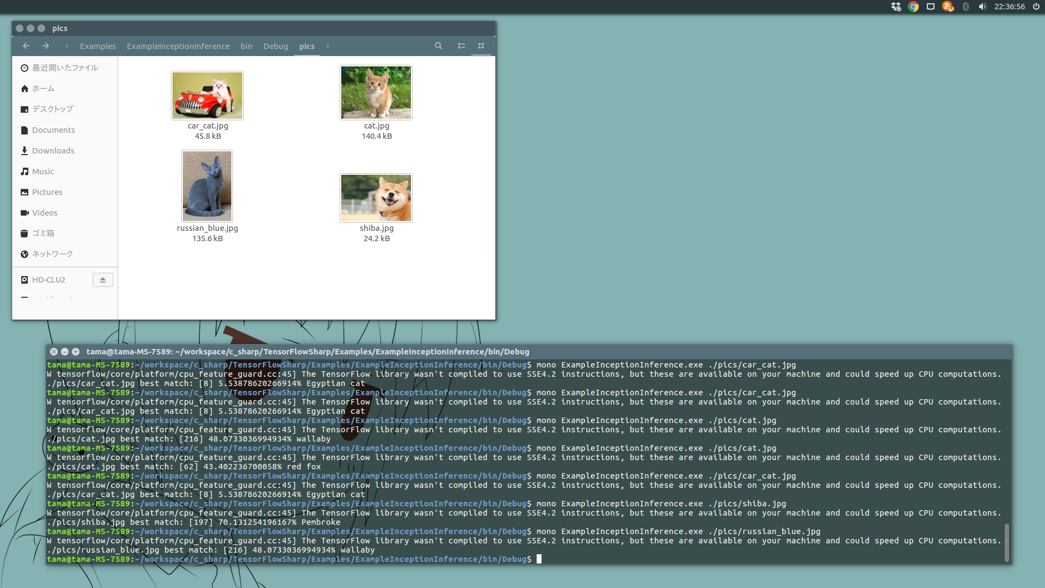This screenshot has width=1045, height=588.
Task: Open ネットワーク (Network) in sidebar
Action: point(52,254)
